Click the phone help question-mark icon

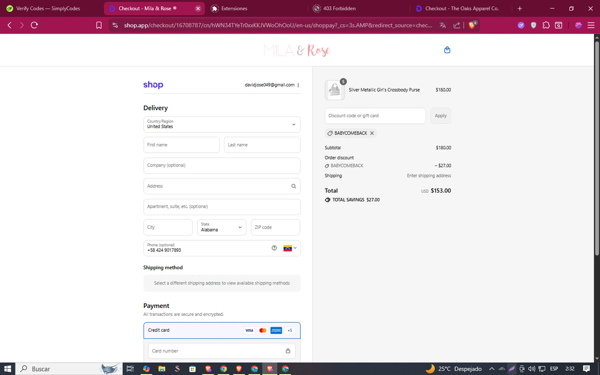tap(274, 248)
